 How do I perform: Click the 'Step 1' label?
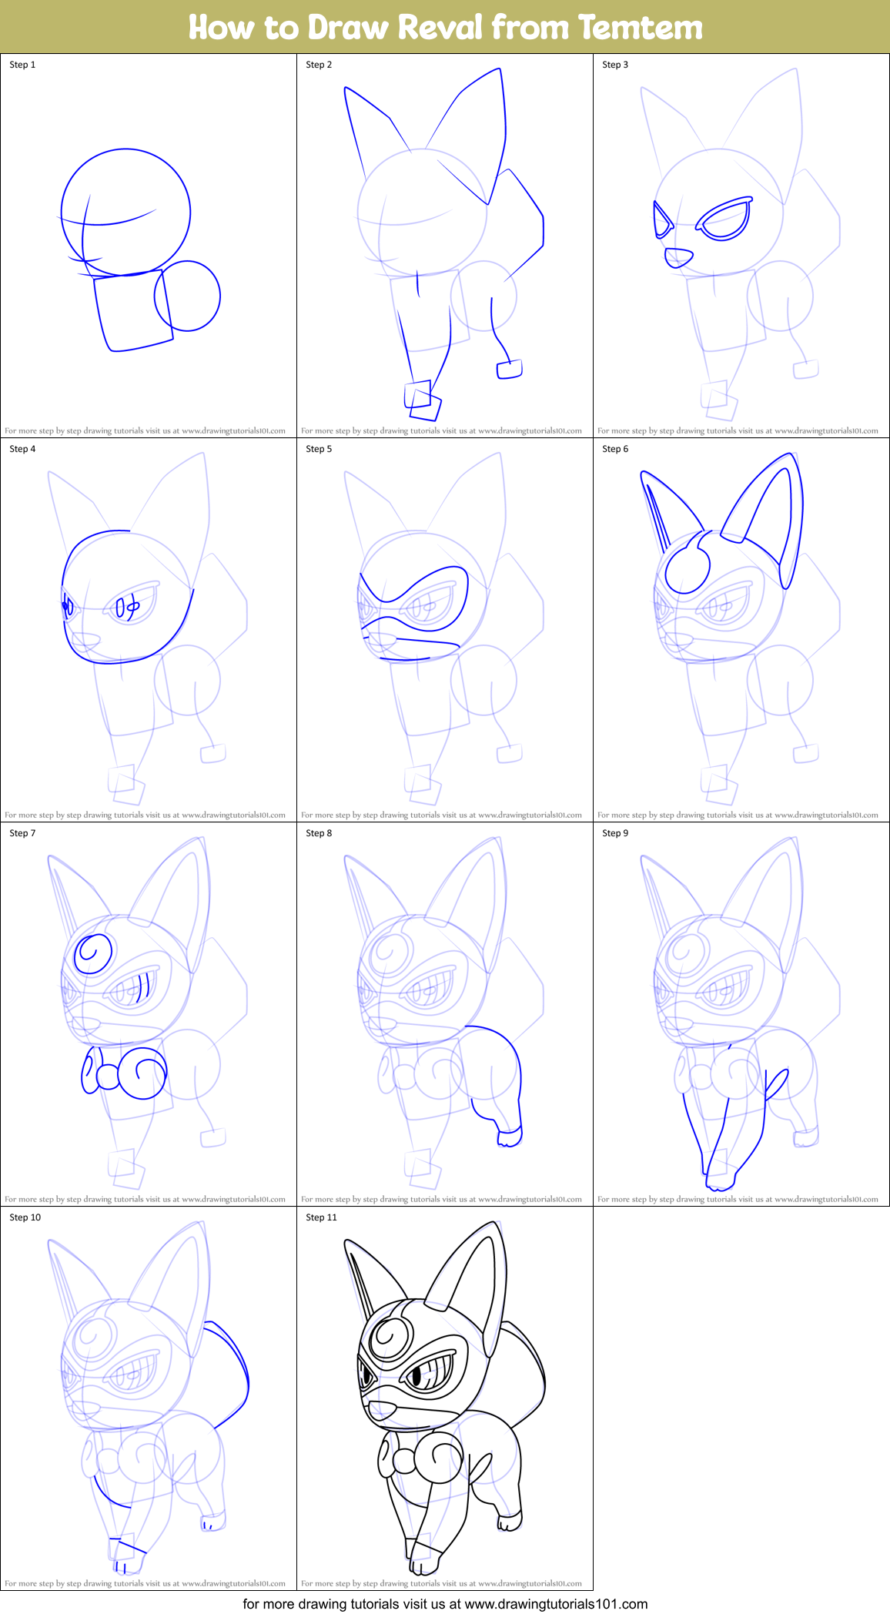point(22,65)
